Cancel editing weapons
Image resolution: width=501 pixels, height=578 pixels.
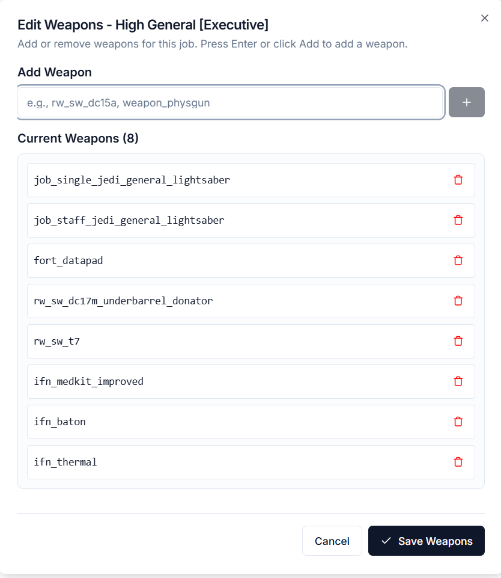click(x=332, y=541)
